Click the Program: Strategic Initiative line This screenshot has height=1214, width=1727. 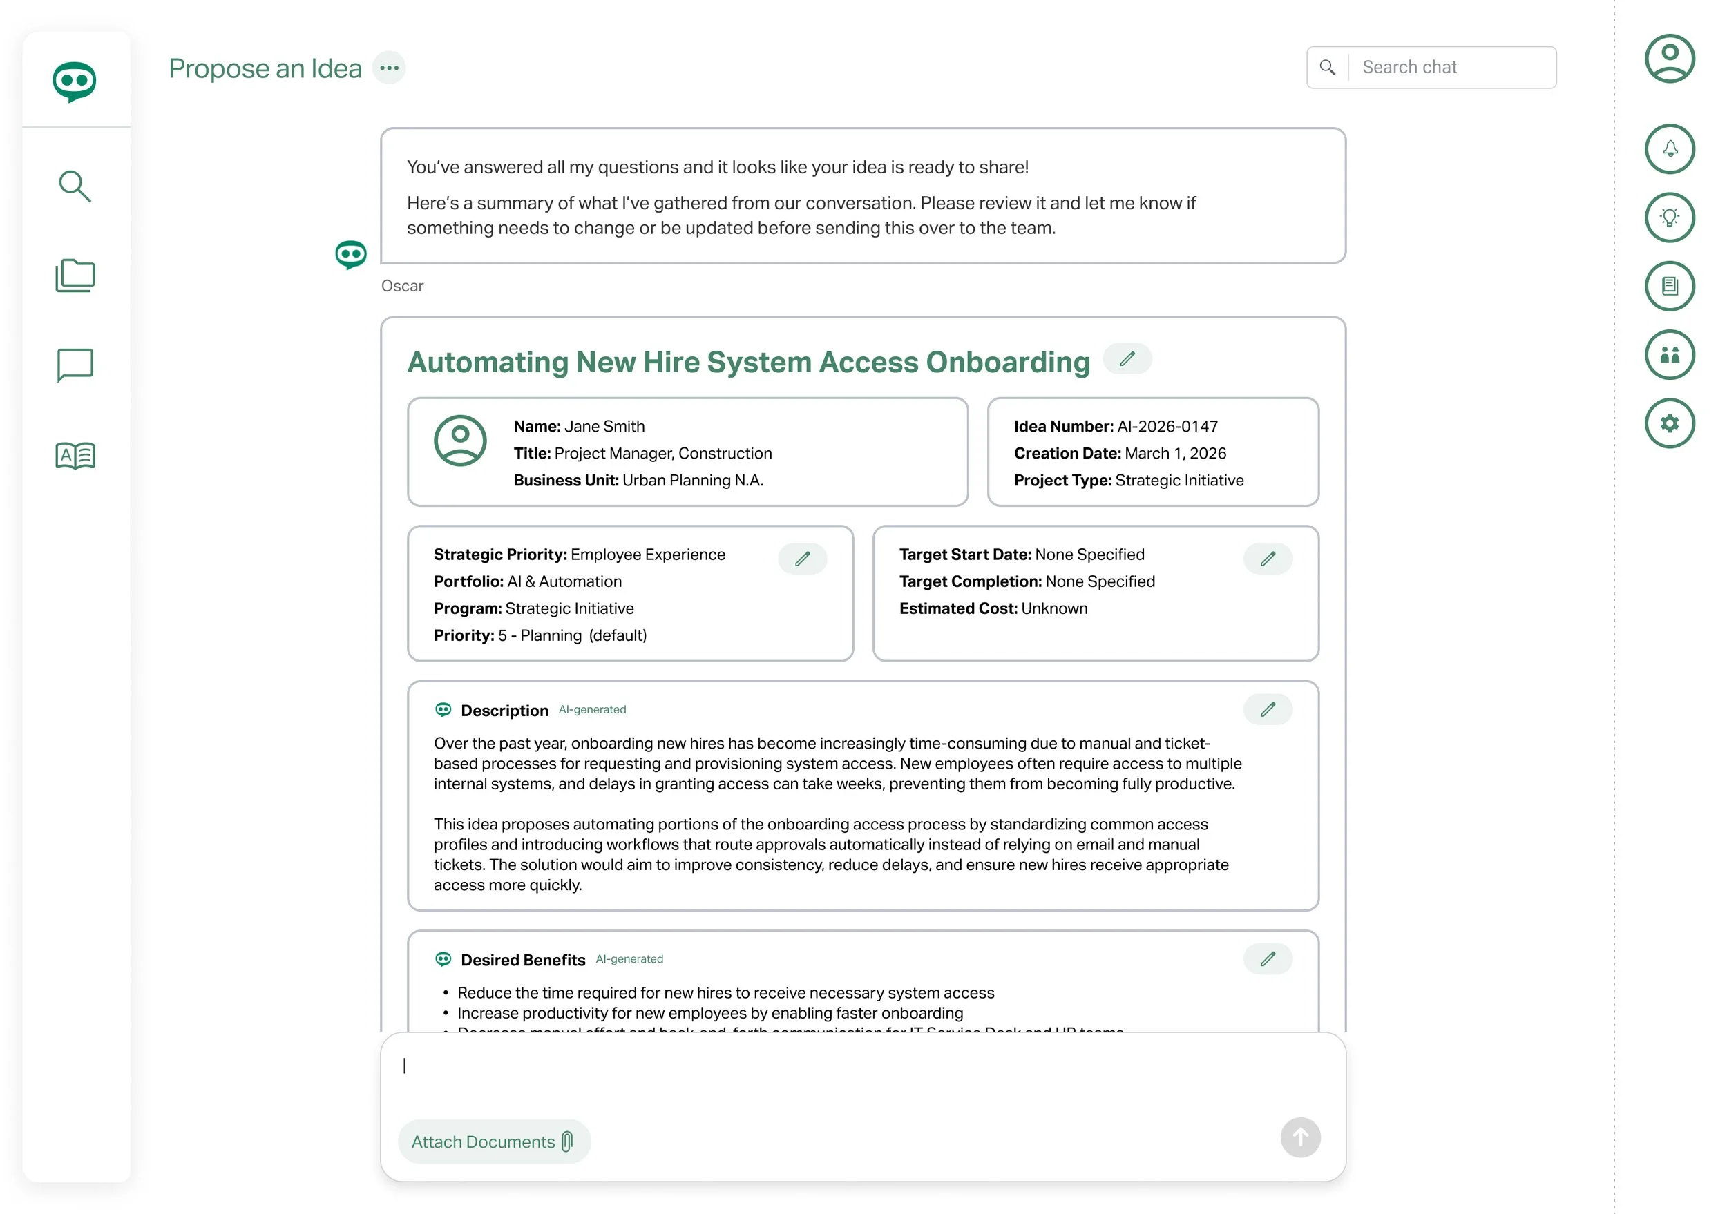pos(533,609)
